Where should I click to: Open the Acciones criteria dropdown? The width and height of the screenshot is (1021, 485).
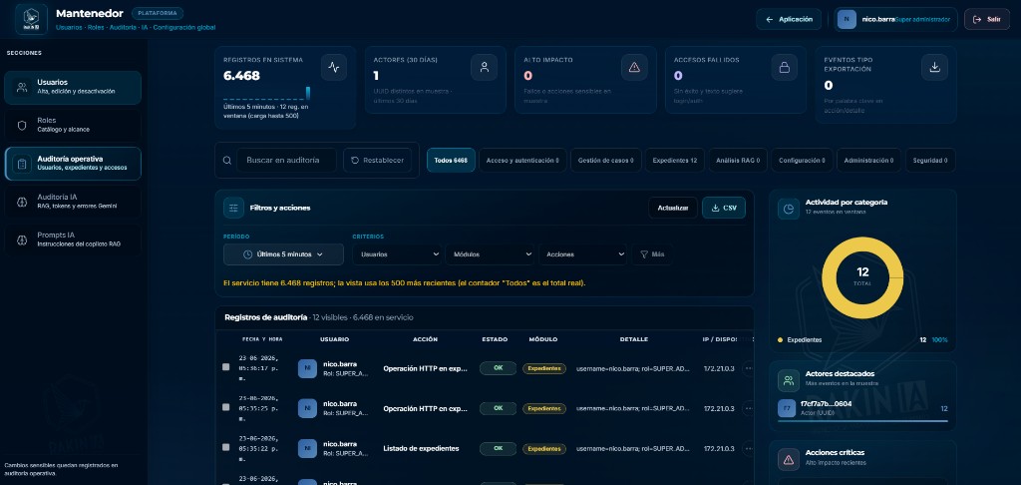(x=582, y=254)
